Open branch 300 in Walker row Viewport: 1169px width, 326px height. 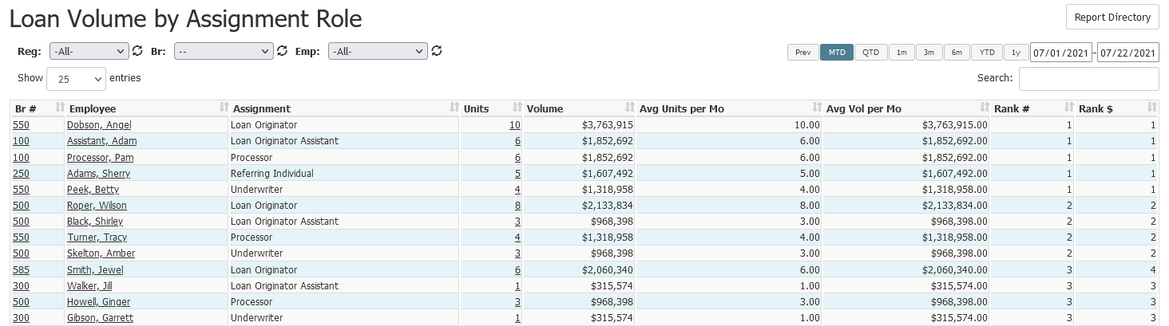click(x=20, y=285)
